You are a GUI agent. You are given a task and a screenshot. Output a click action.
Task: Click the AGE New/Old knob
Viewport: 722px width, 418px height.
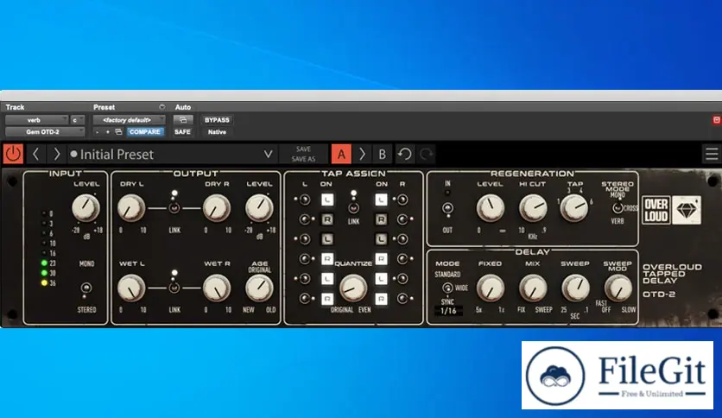(259, 288)
